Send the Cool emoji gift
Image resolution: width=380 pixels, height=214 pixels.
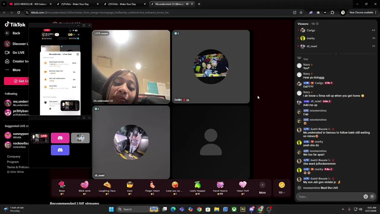pos(130,188)
